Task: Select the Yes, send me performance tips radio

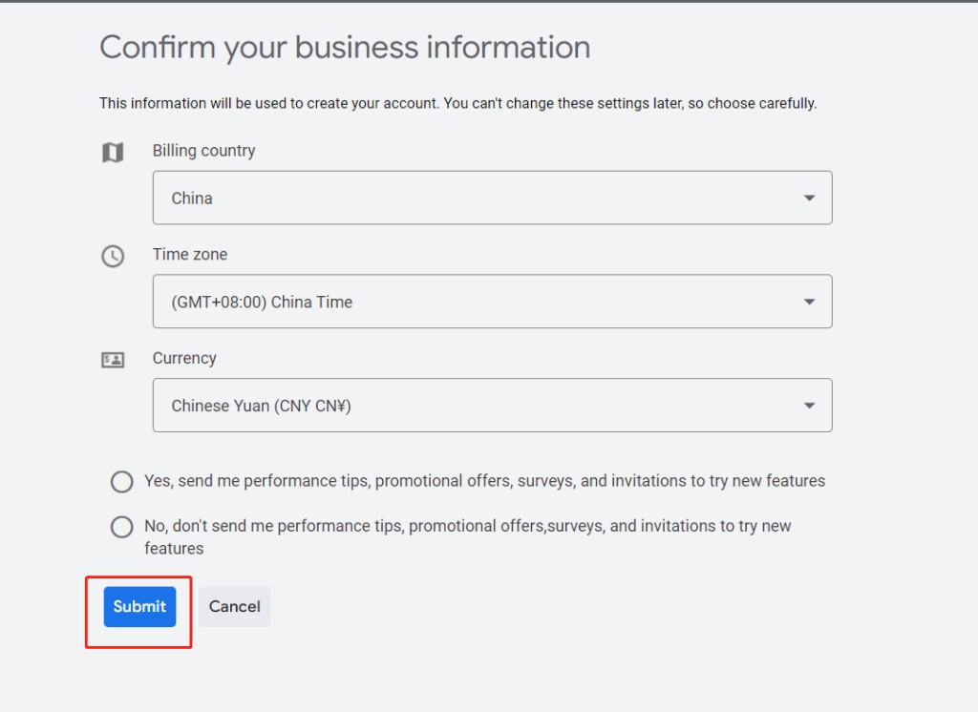Action: 121,481
